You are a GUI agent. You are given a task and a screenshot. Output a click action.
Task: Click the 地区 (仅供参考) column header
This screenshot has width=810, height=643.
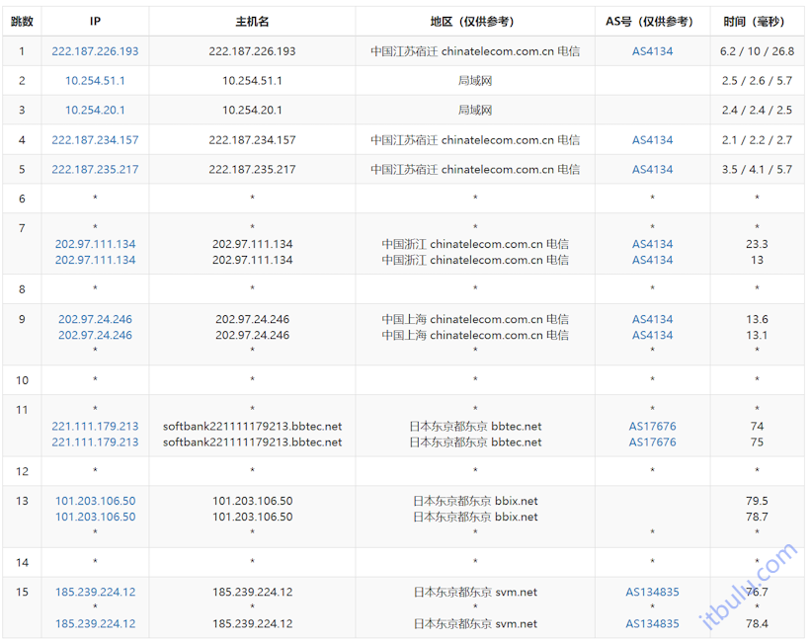point(474,20)
